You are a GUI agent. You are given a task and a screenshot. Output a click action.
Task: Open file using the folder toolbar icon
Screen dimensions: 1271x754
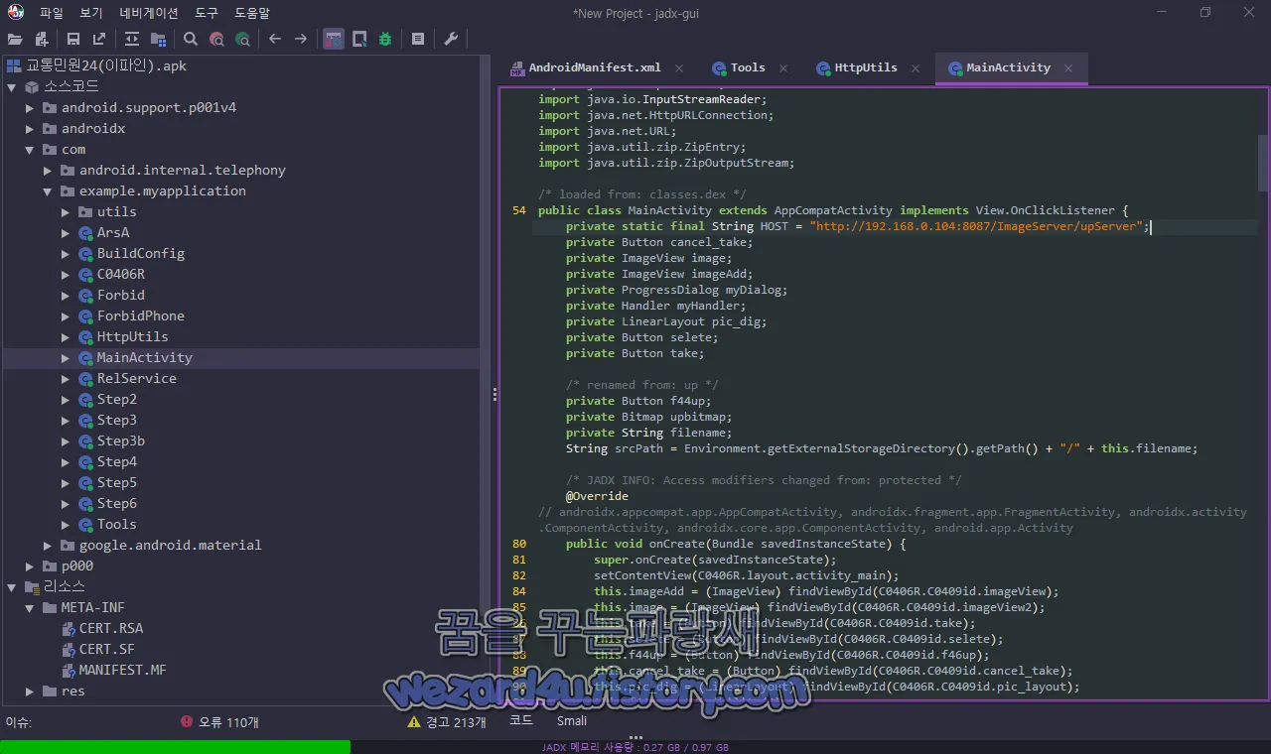point(15,39)
